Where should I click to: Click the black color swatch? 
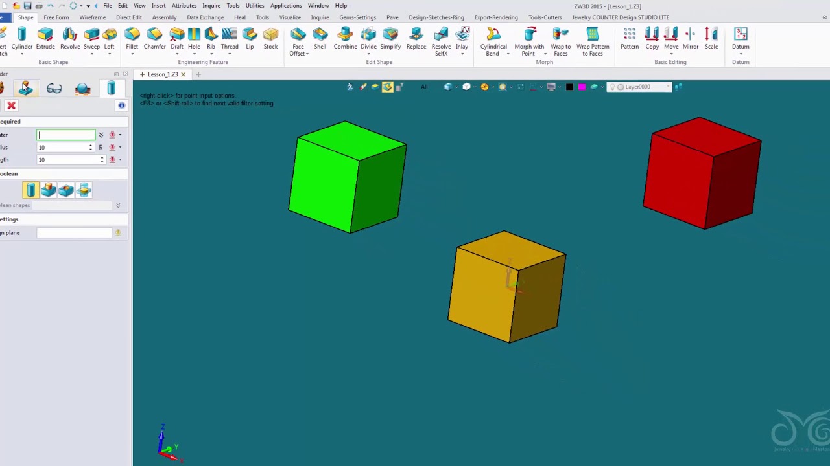(x=569, y=87)
